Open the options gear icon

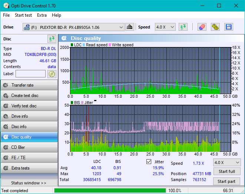215,27
